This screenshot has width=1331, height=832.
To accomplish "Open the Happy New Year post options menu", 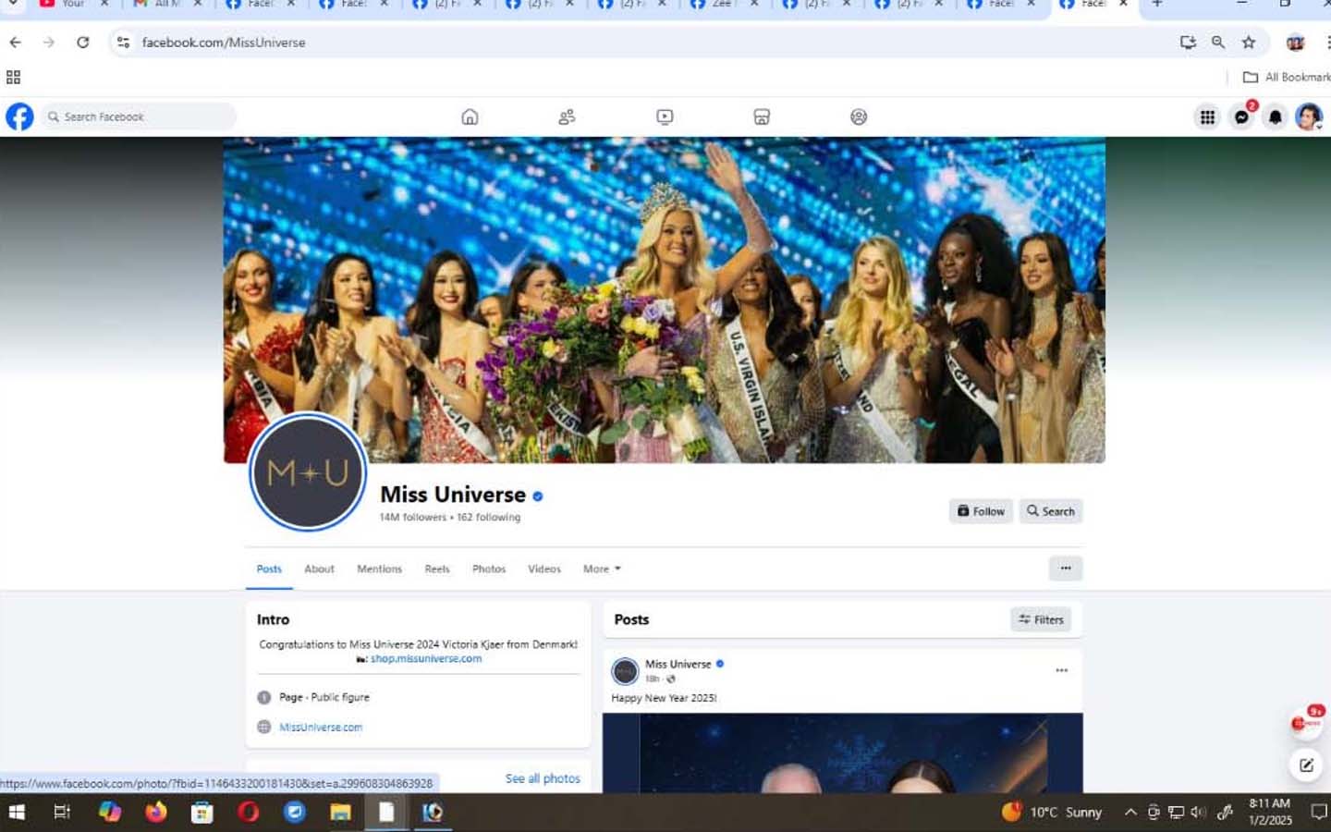I will tap(1061, 670).
